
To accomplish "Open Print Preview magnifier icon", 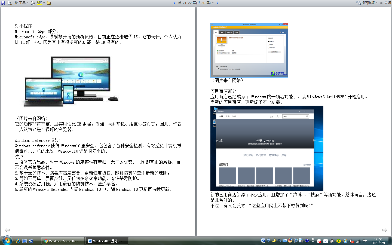I will tap(10, 3).
